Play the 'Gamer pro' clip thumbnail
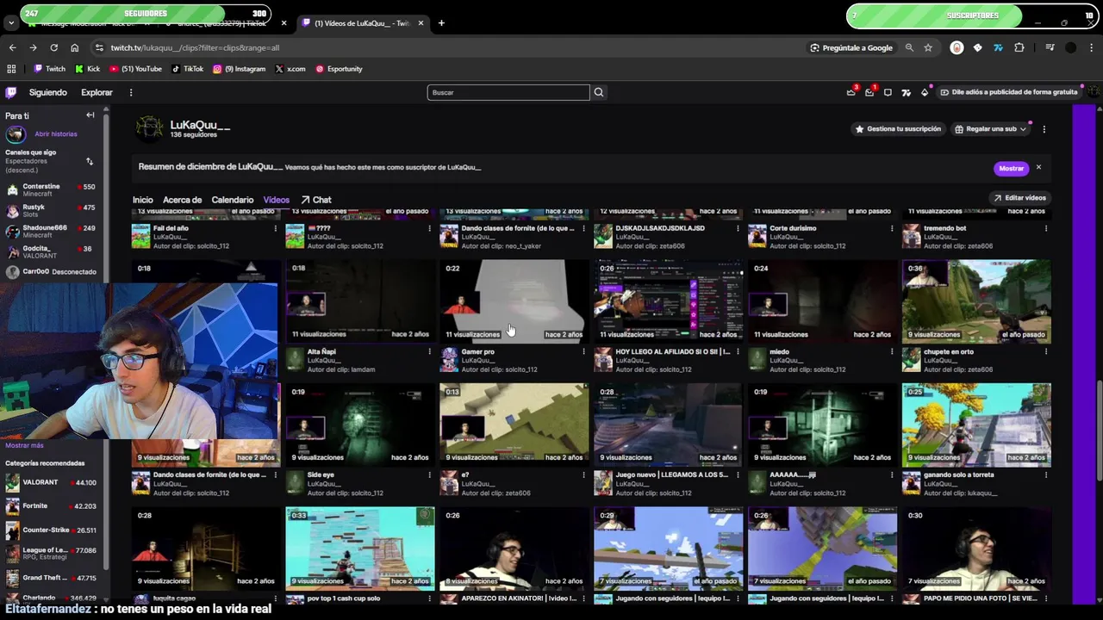 514,301
